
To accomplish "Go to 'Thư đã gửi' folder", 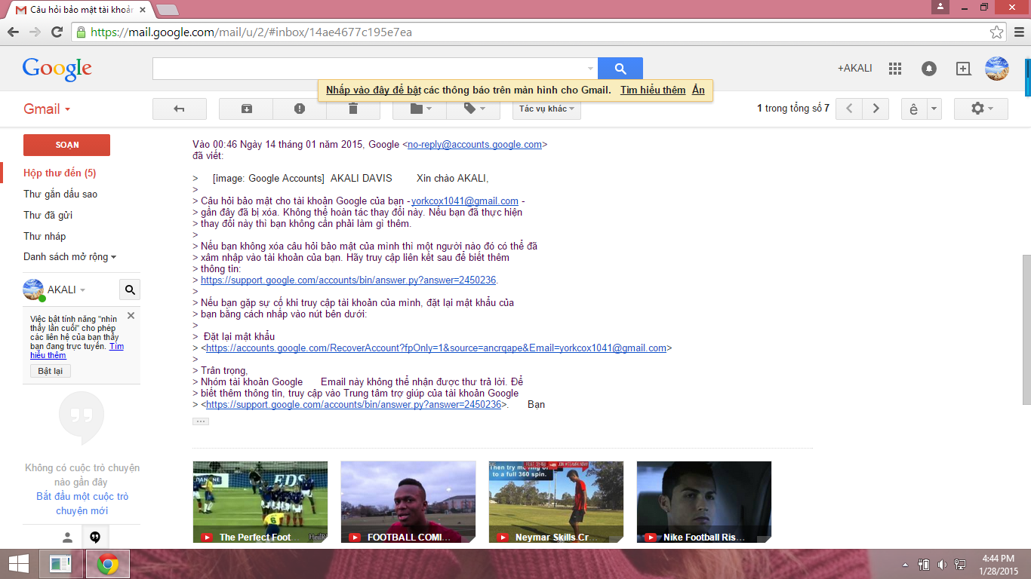I will pyautogui.click(x=48, y=215).
